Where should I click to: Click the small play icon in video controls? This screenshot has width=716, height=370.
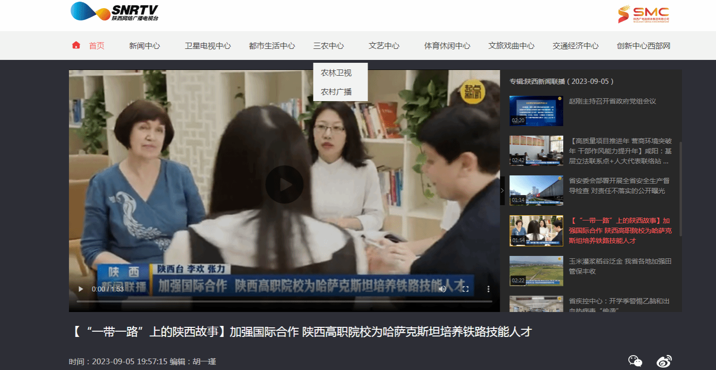click(81, 289)
